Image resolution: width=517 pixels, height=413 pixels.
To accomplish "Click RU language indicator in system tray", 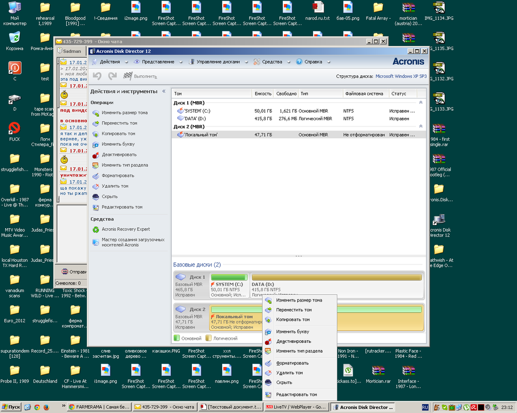I will [425, 407].
